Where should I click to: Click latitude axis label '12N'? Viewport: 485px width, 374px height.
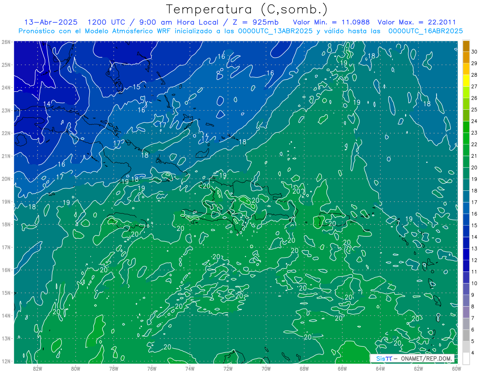tap(6, 361)
